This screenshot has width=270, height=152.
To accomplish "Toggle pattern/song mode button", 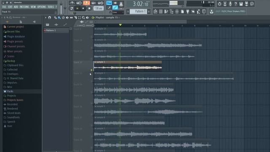I will pos(71,8).
